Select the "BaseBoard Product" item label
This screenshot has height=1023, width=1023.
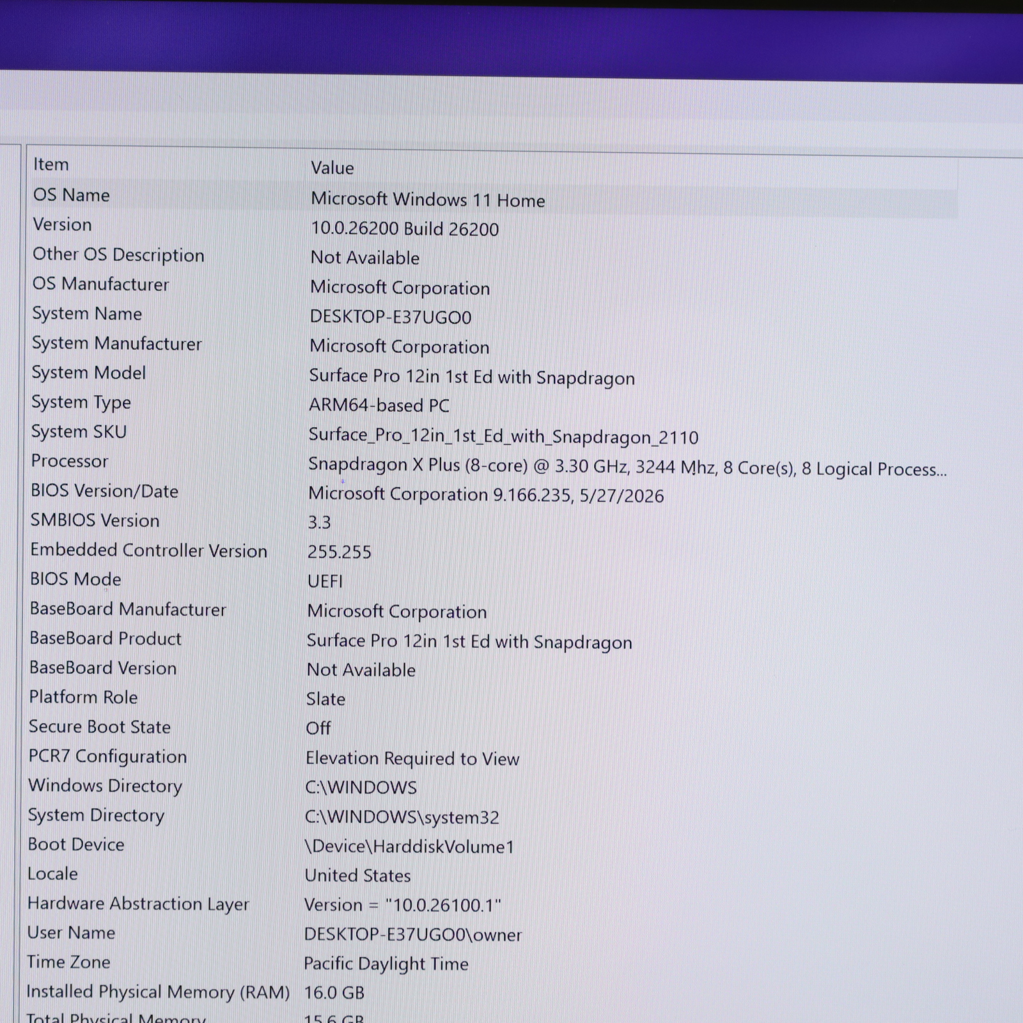coord(105,638)
